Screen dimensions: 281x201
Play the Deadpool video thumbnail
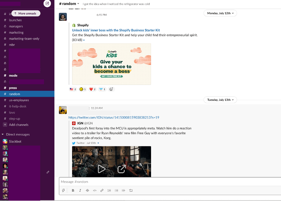101,169
